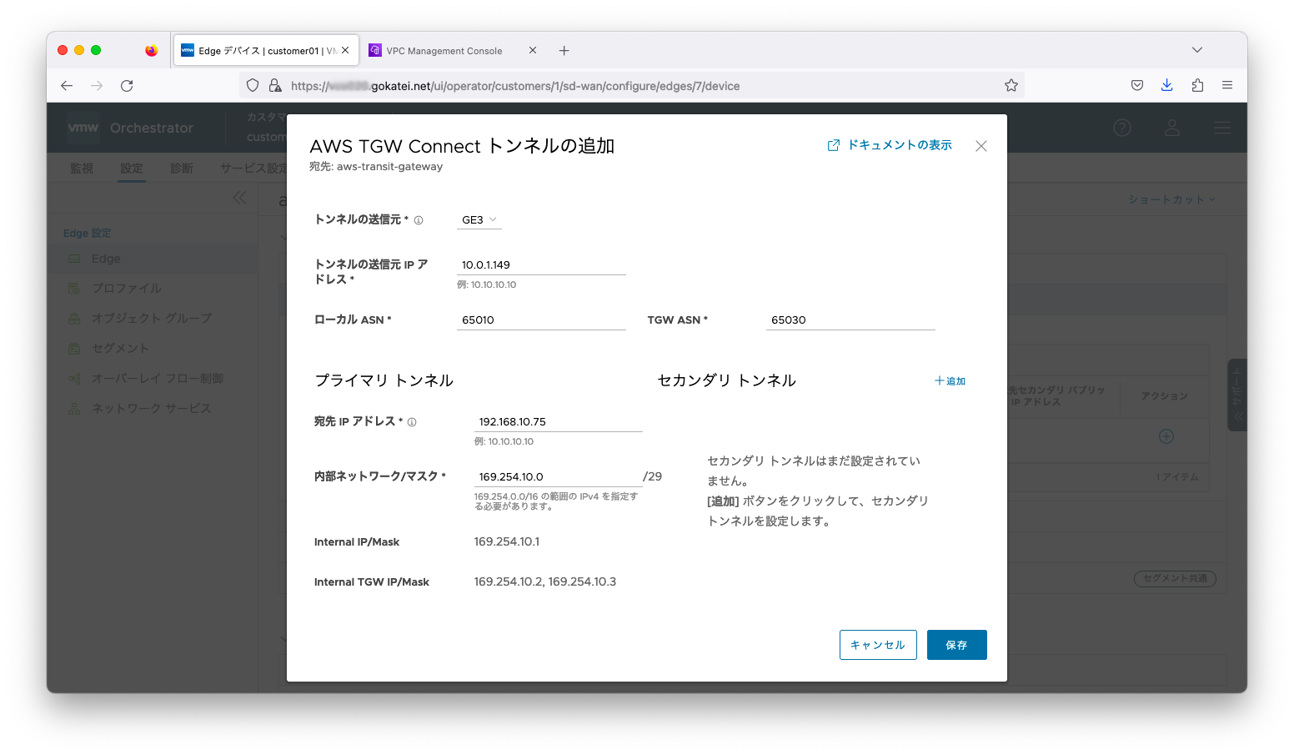Click the browser address bar URL
1294x755 pixels.
tap(515, 86)
